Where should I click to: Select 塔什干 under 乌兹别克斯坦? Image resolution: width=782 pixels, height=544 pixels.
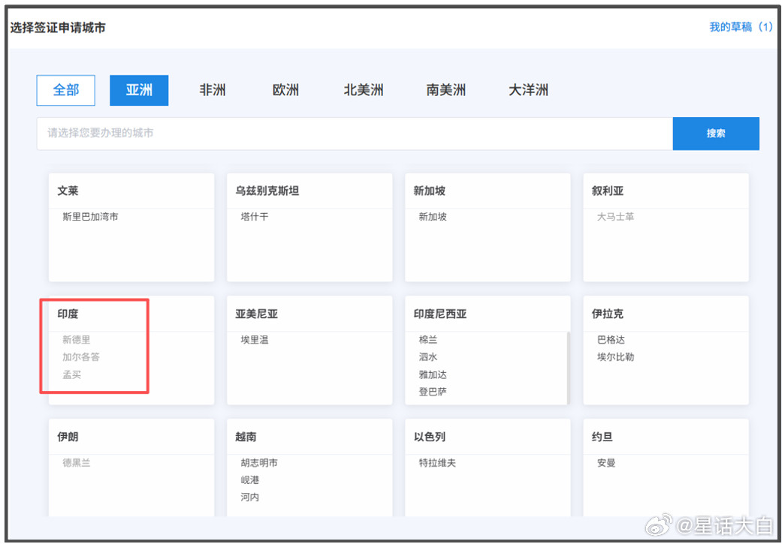point(255,217)
